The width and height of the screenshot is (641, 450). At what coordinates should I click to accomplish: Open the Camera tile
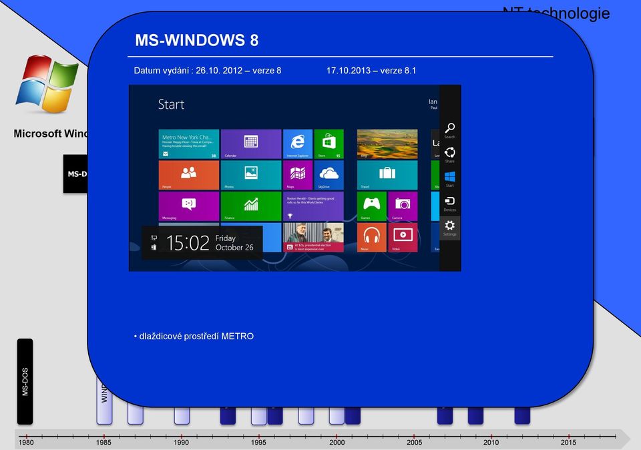tap(403, 206)
